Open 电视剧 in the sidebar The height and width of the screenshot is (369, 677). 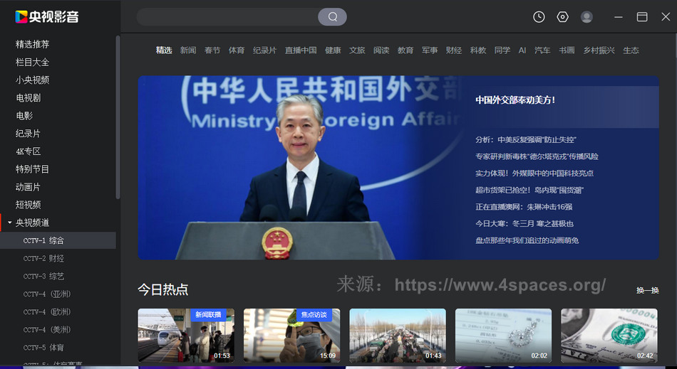[x=29, y=97]
